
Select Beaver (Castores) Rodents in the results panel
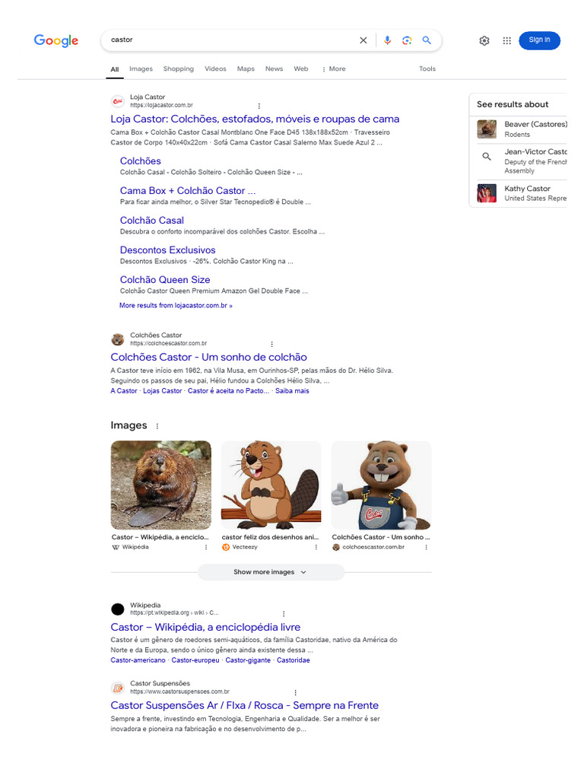(x=522, y=129)
